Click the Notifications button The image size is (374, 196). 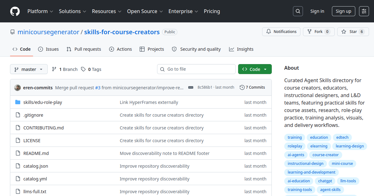(x=281, y=32)
